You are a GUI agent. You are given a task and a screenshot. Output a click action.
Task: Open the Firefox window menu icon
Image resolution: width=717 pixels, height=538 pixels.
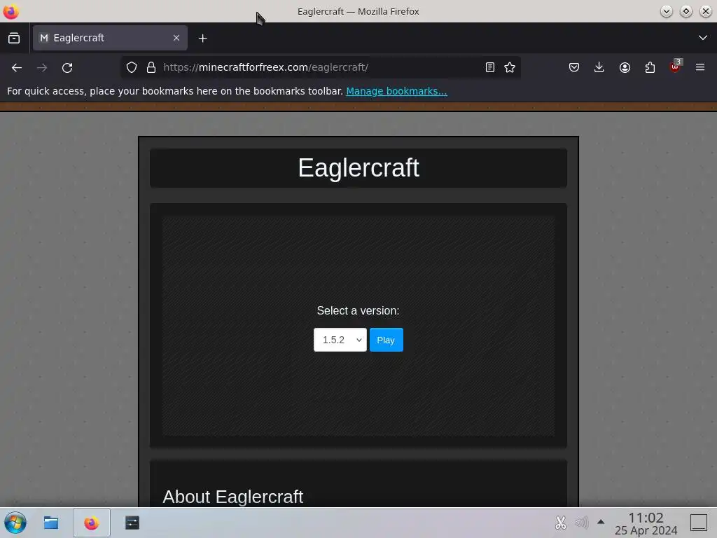[11, 11]
